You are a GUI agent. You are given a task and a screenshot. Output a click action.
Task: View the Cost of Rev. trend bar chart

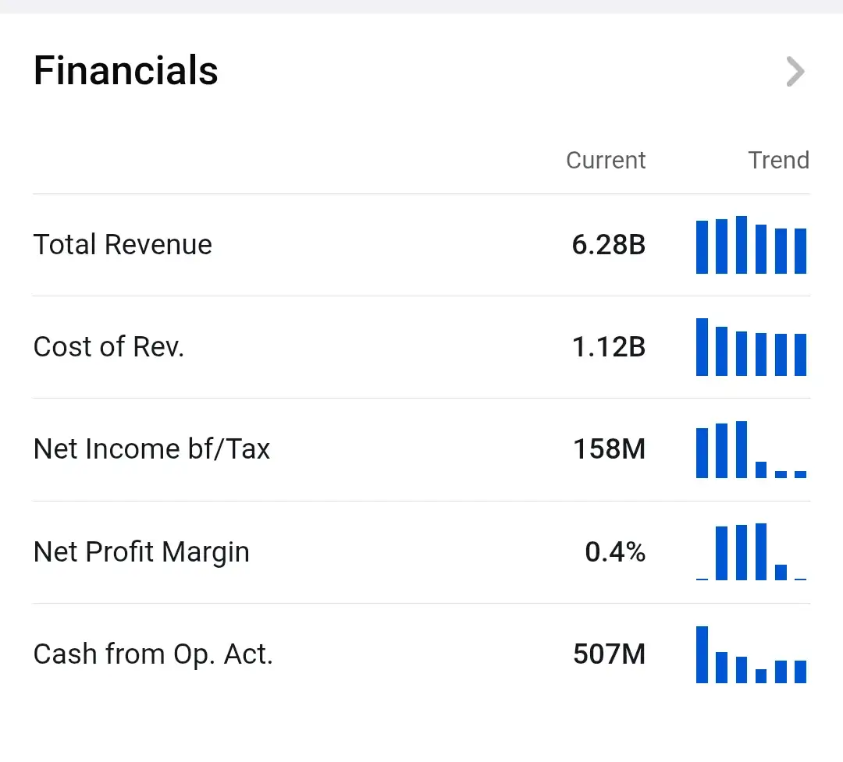tap(751, 348)
